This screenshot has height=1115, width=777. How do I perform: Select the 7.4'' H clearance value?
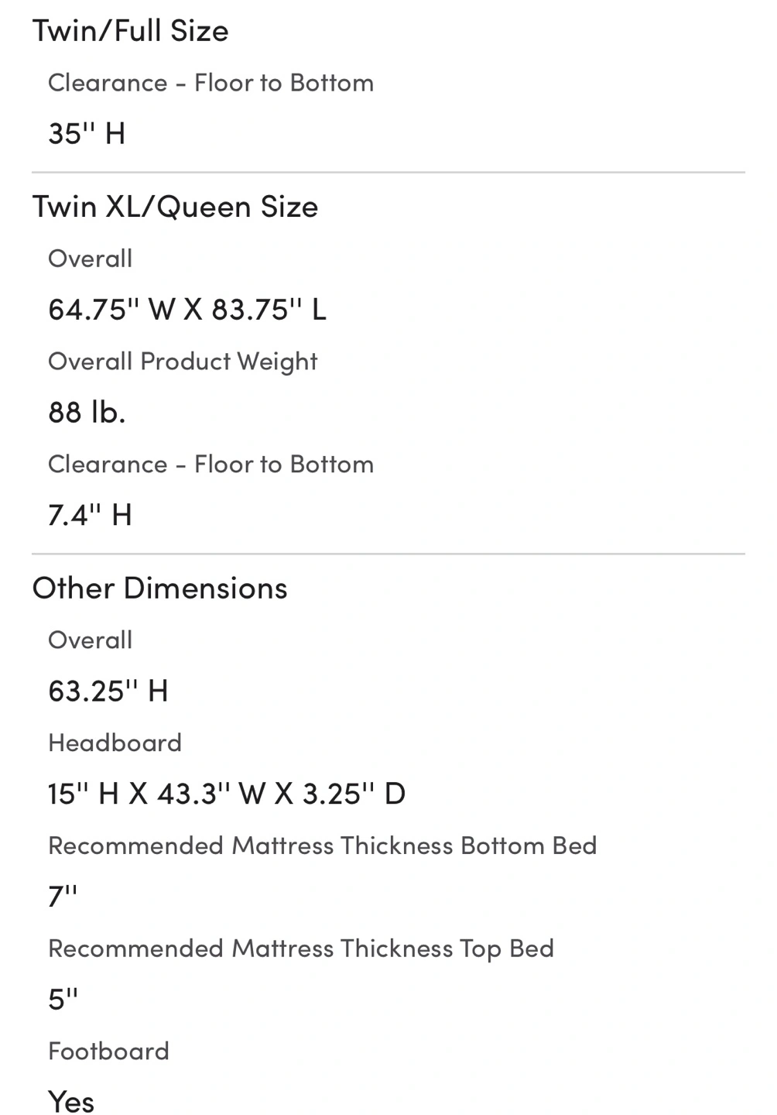[x=90, y=515]
